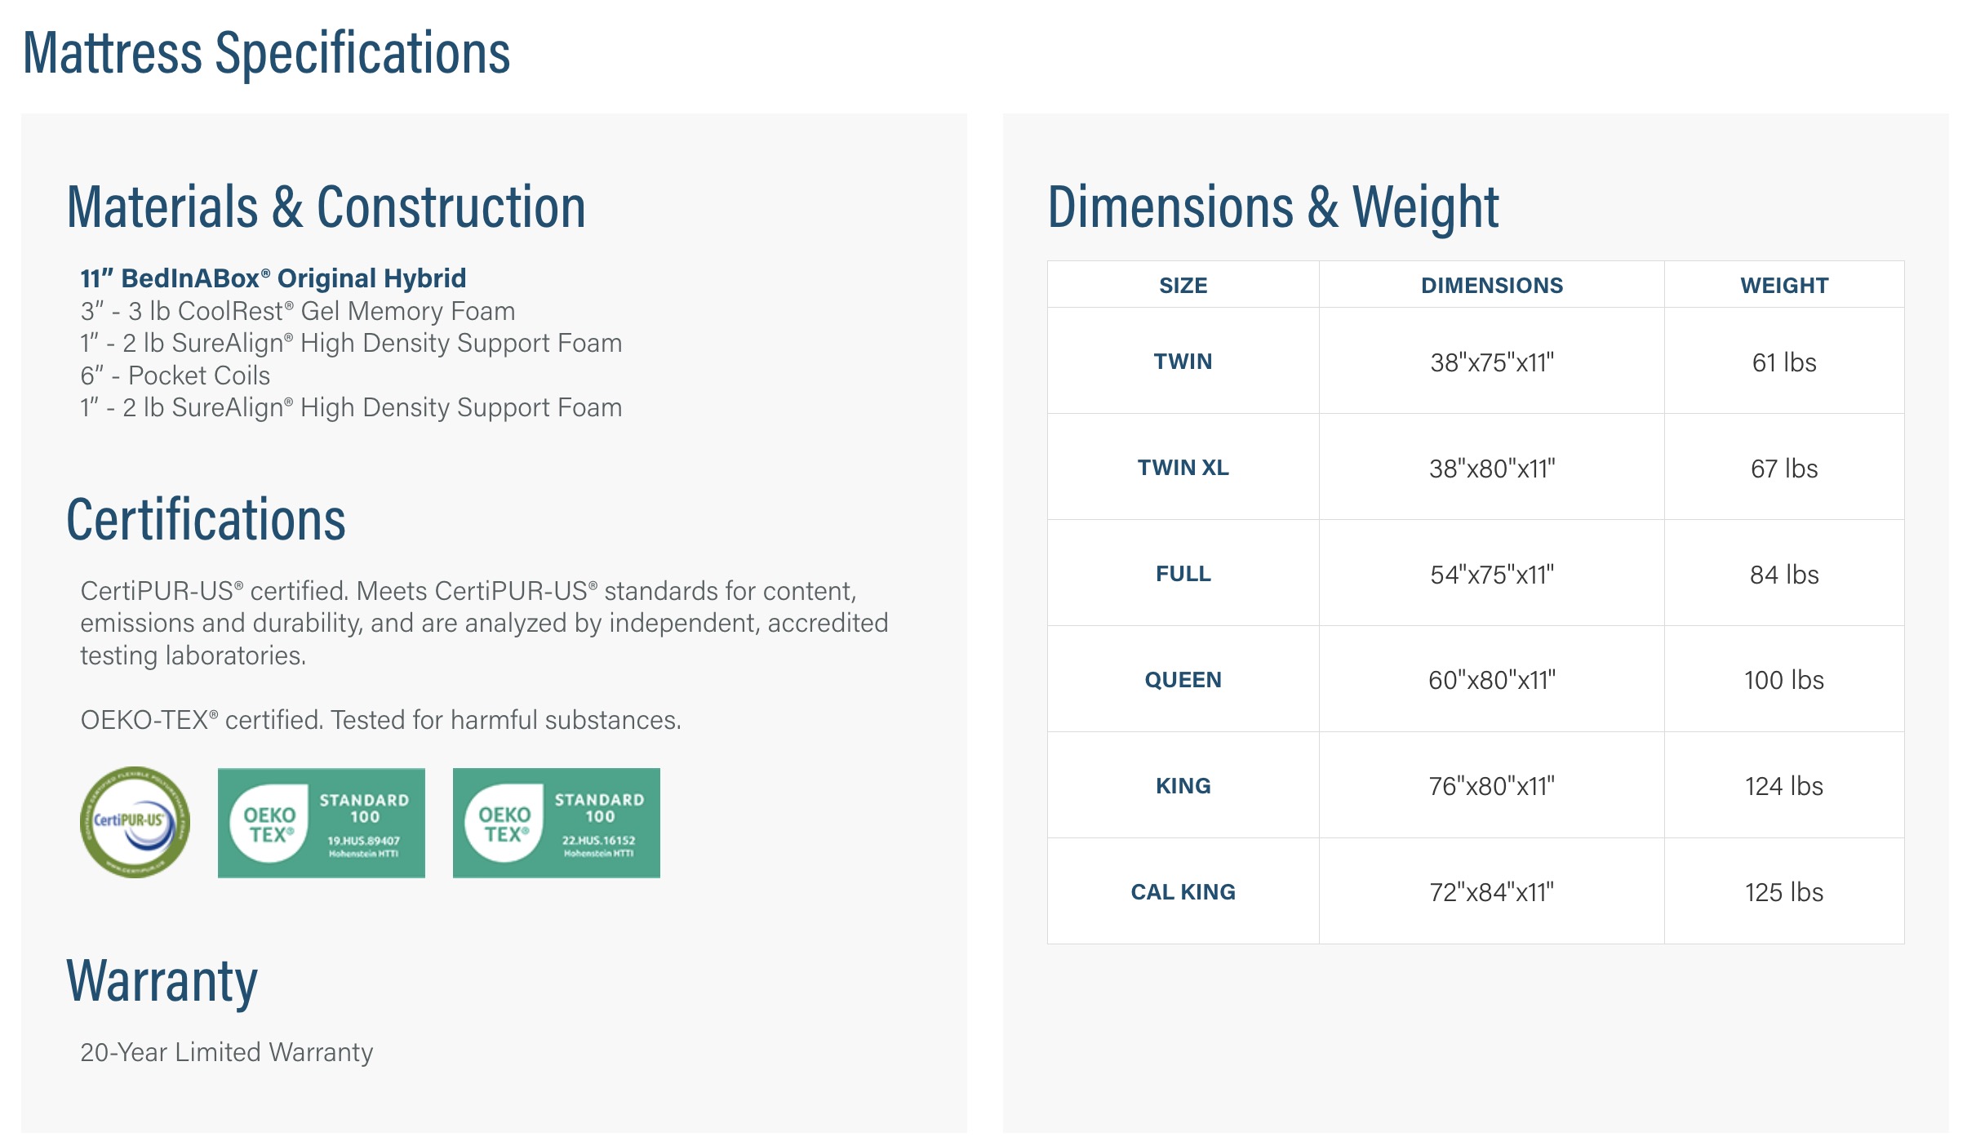Click the 20-Year Limited Warranty text

pyautogui.click(x=227, y=1052)
